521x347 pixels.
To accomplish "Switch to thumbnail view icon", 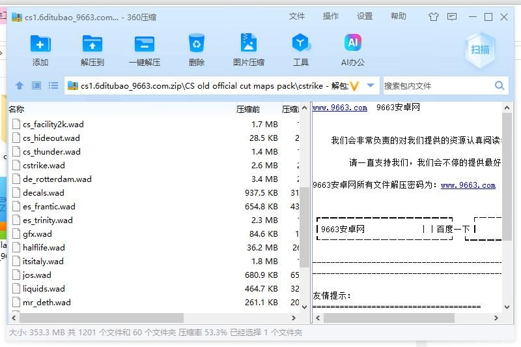I will point(36,85).
